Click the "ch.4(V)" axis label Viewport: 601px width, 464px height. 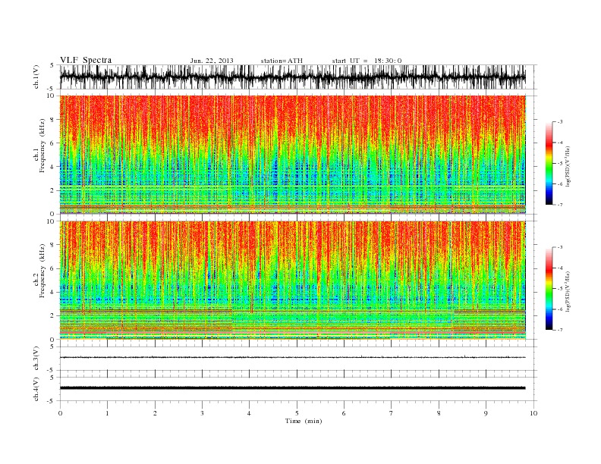[36, 389]
